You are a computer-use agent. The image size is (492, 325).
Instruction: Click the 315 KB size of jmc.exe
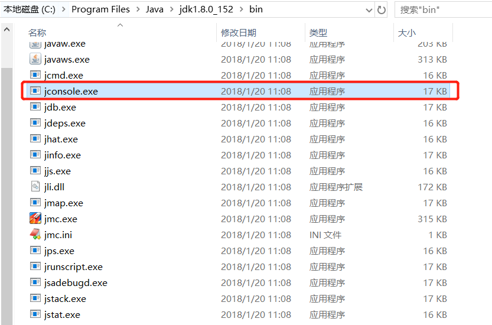(x=432, y=219)
